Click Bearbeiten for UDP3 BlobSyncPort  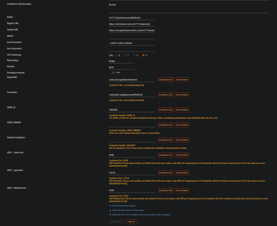(165, 190)
